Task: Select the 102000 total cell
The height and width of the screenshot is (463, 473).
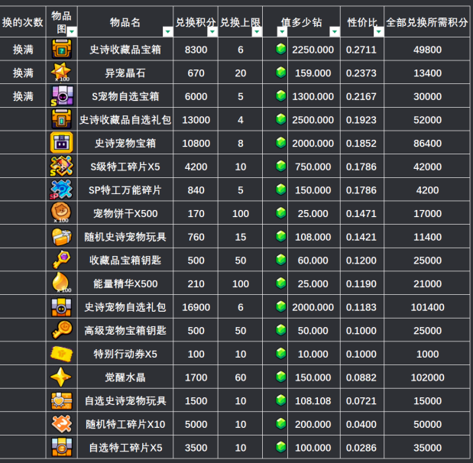Action: click(x=427, y=377)
